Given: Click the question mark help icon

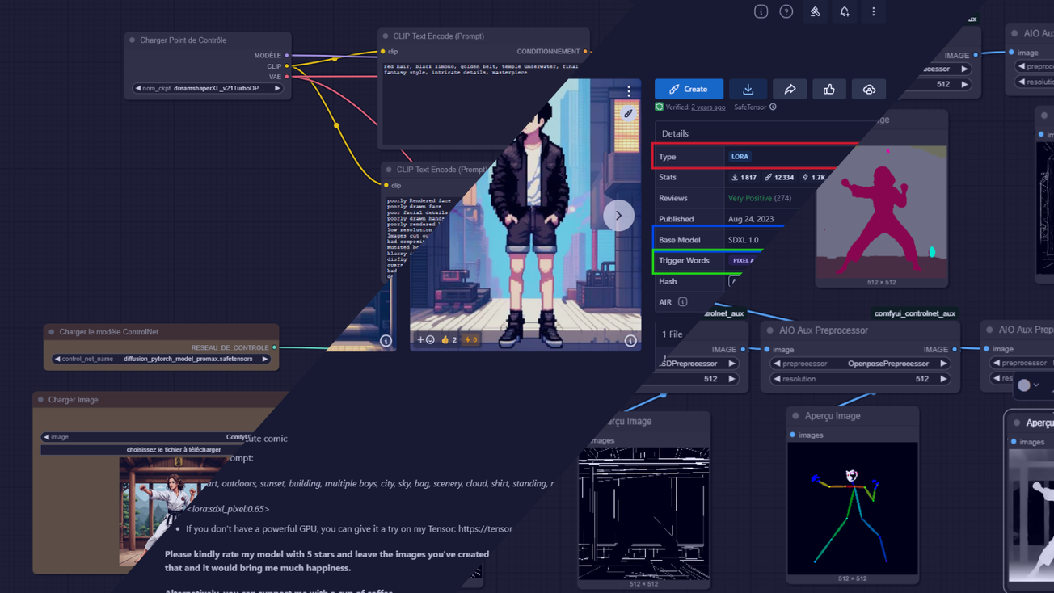Looking at the screenshot, I should coord(786,11).
